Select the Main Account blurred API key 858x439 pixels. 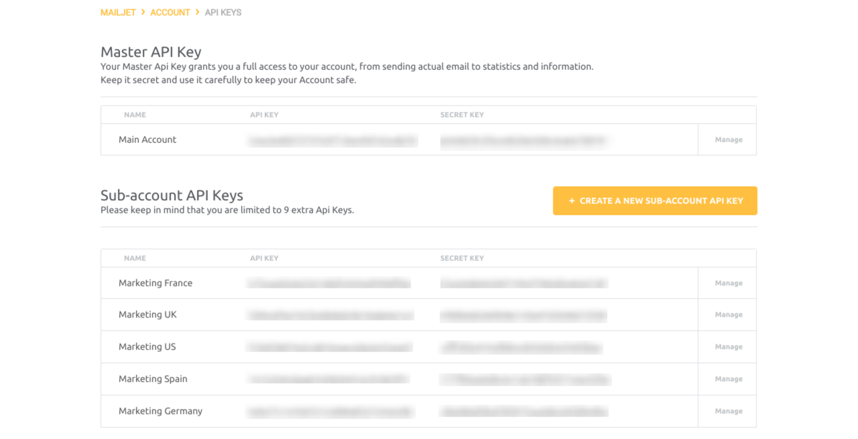point(332,140)
